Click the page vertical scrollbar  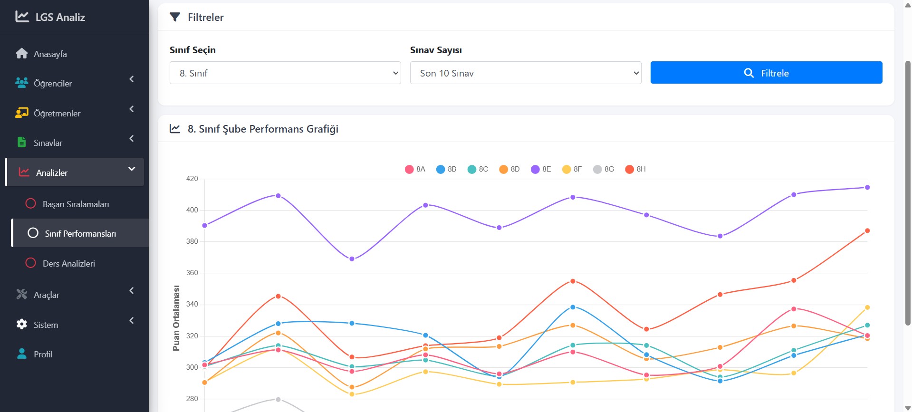coord(907,190)
